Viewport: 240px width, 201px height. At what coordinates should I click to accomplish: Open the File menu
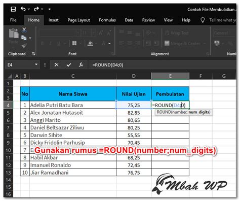(x=13, y=20)
